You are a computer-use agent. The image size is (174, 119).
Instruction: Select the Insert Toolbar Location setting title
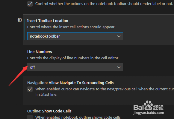coord(48,21)
